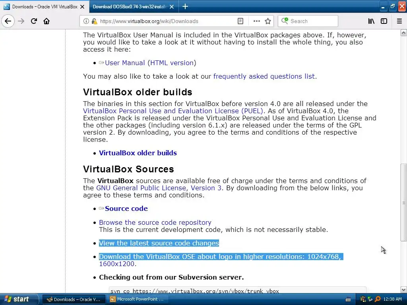The image size is (407, 305).
Task: Bookmark this page with the star
Action: pyautogui.click(x=268, y=21)
